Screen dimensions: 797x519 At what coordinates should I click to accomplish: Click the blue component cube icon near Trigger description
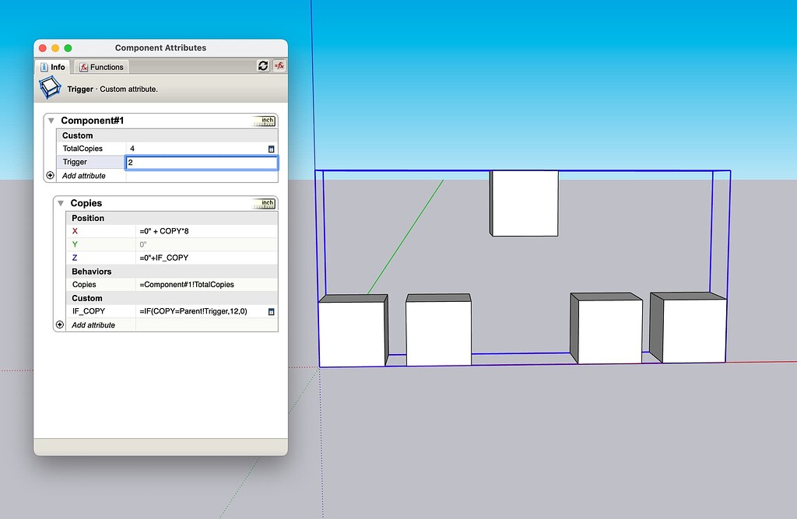(x=49, y=88)
